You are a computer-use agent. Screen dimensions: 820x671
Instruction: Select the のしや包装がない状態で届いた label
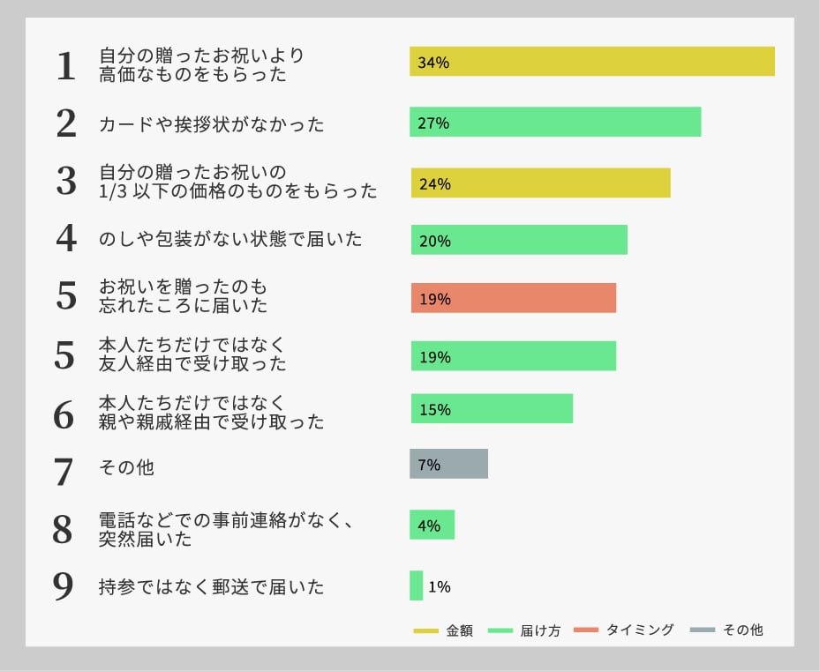coord(230,239)
